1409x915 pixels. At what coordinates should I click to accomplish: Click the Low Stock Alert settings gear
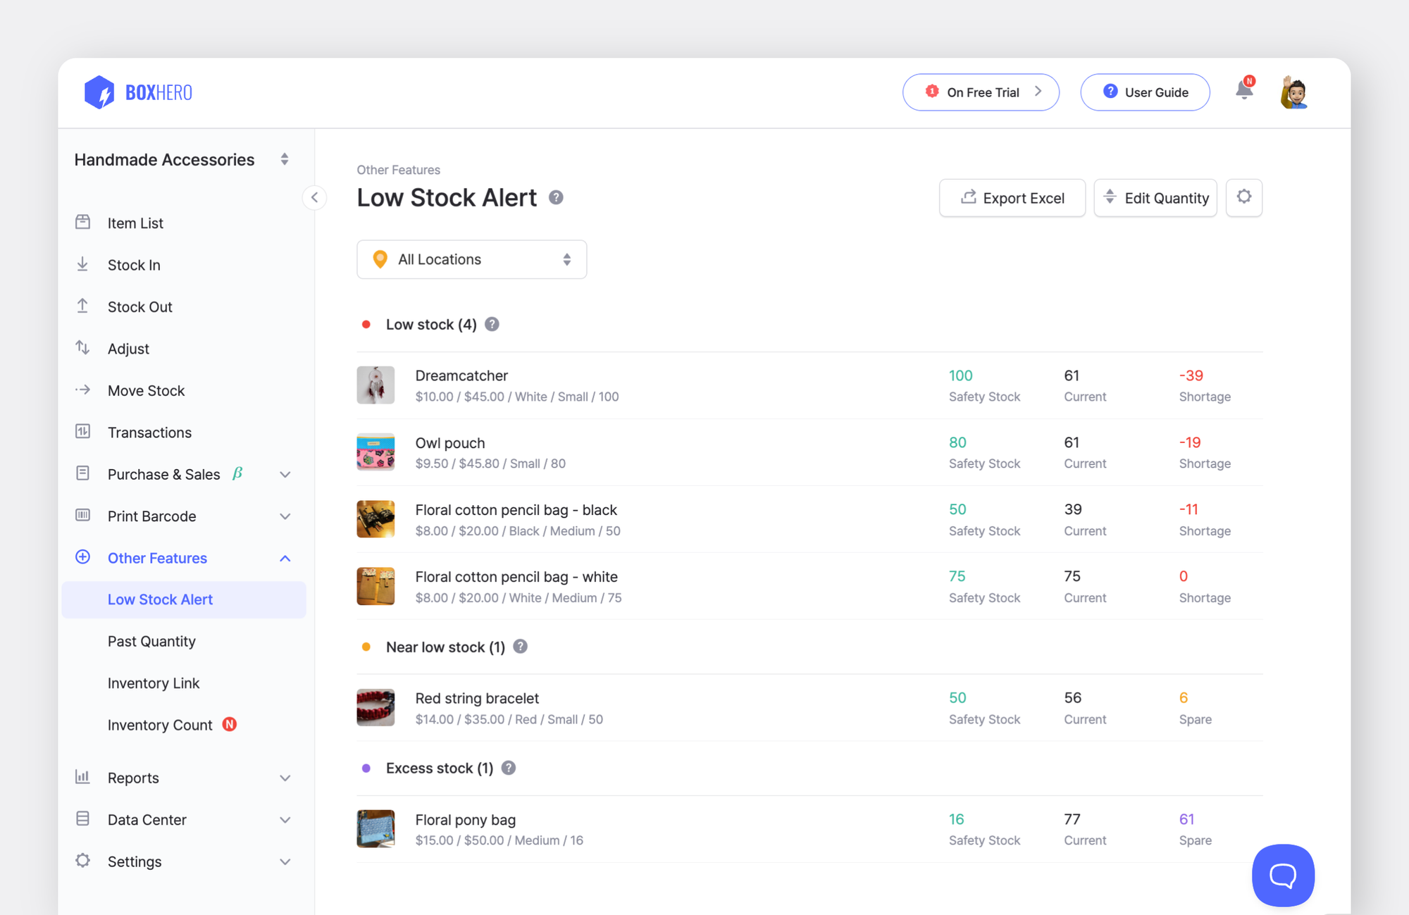tap(1244, 198)
